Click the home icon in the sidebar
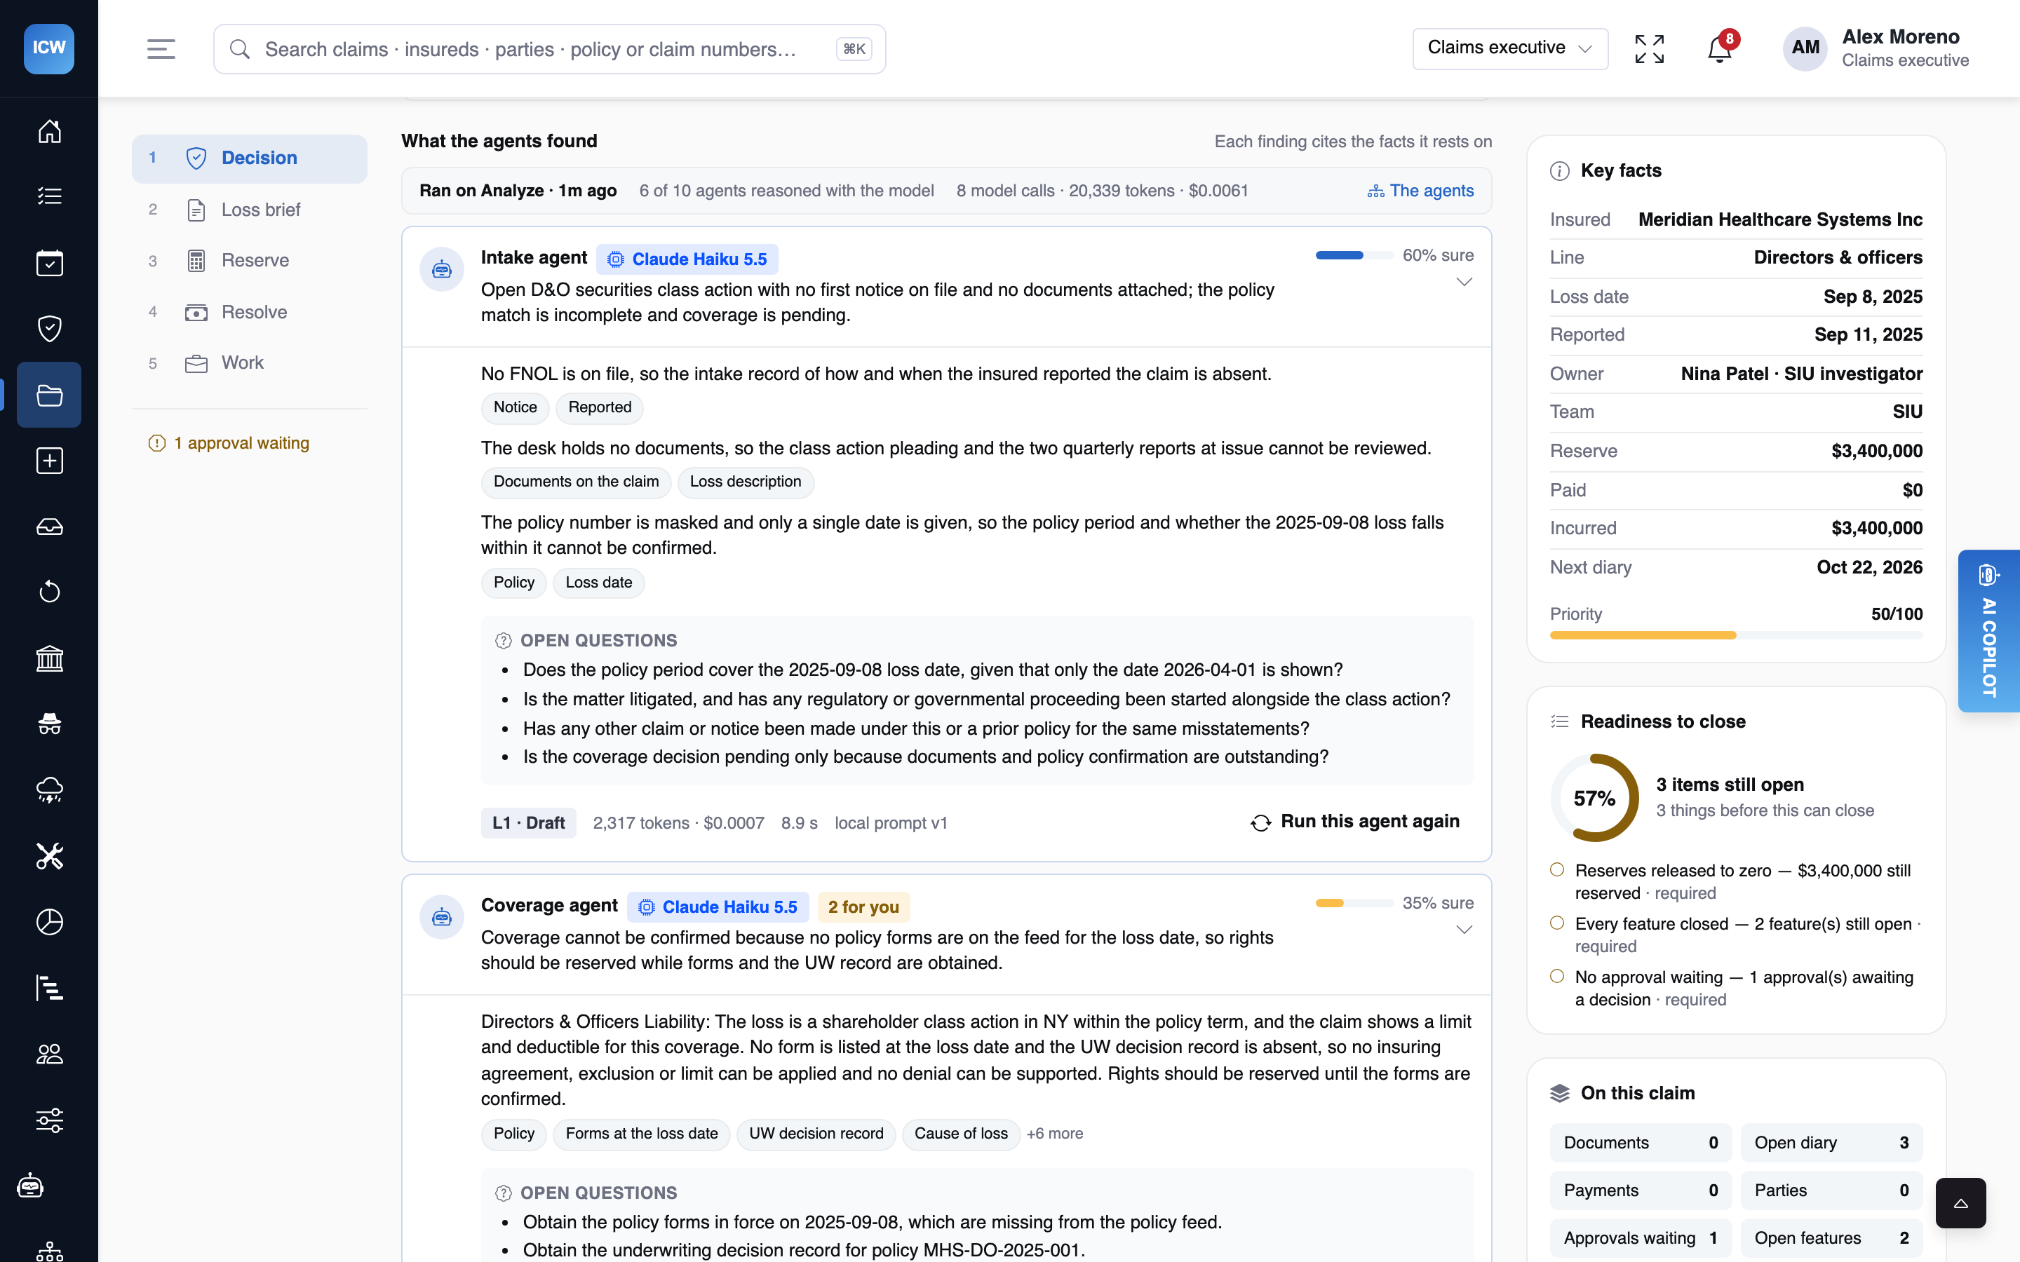Screen dimensions: 2020x1262 49,131
